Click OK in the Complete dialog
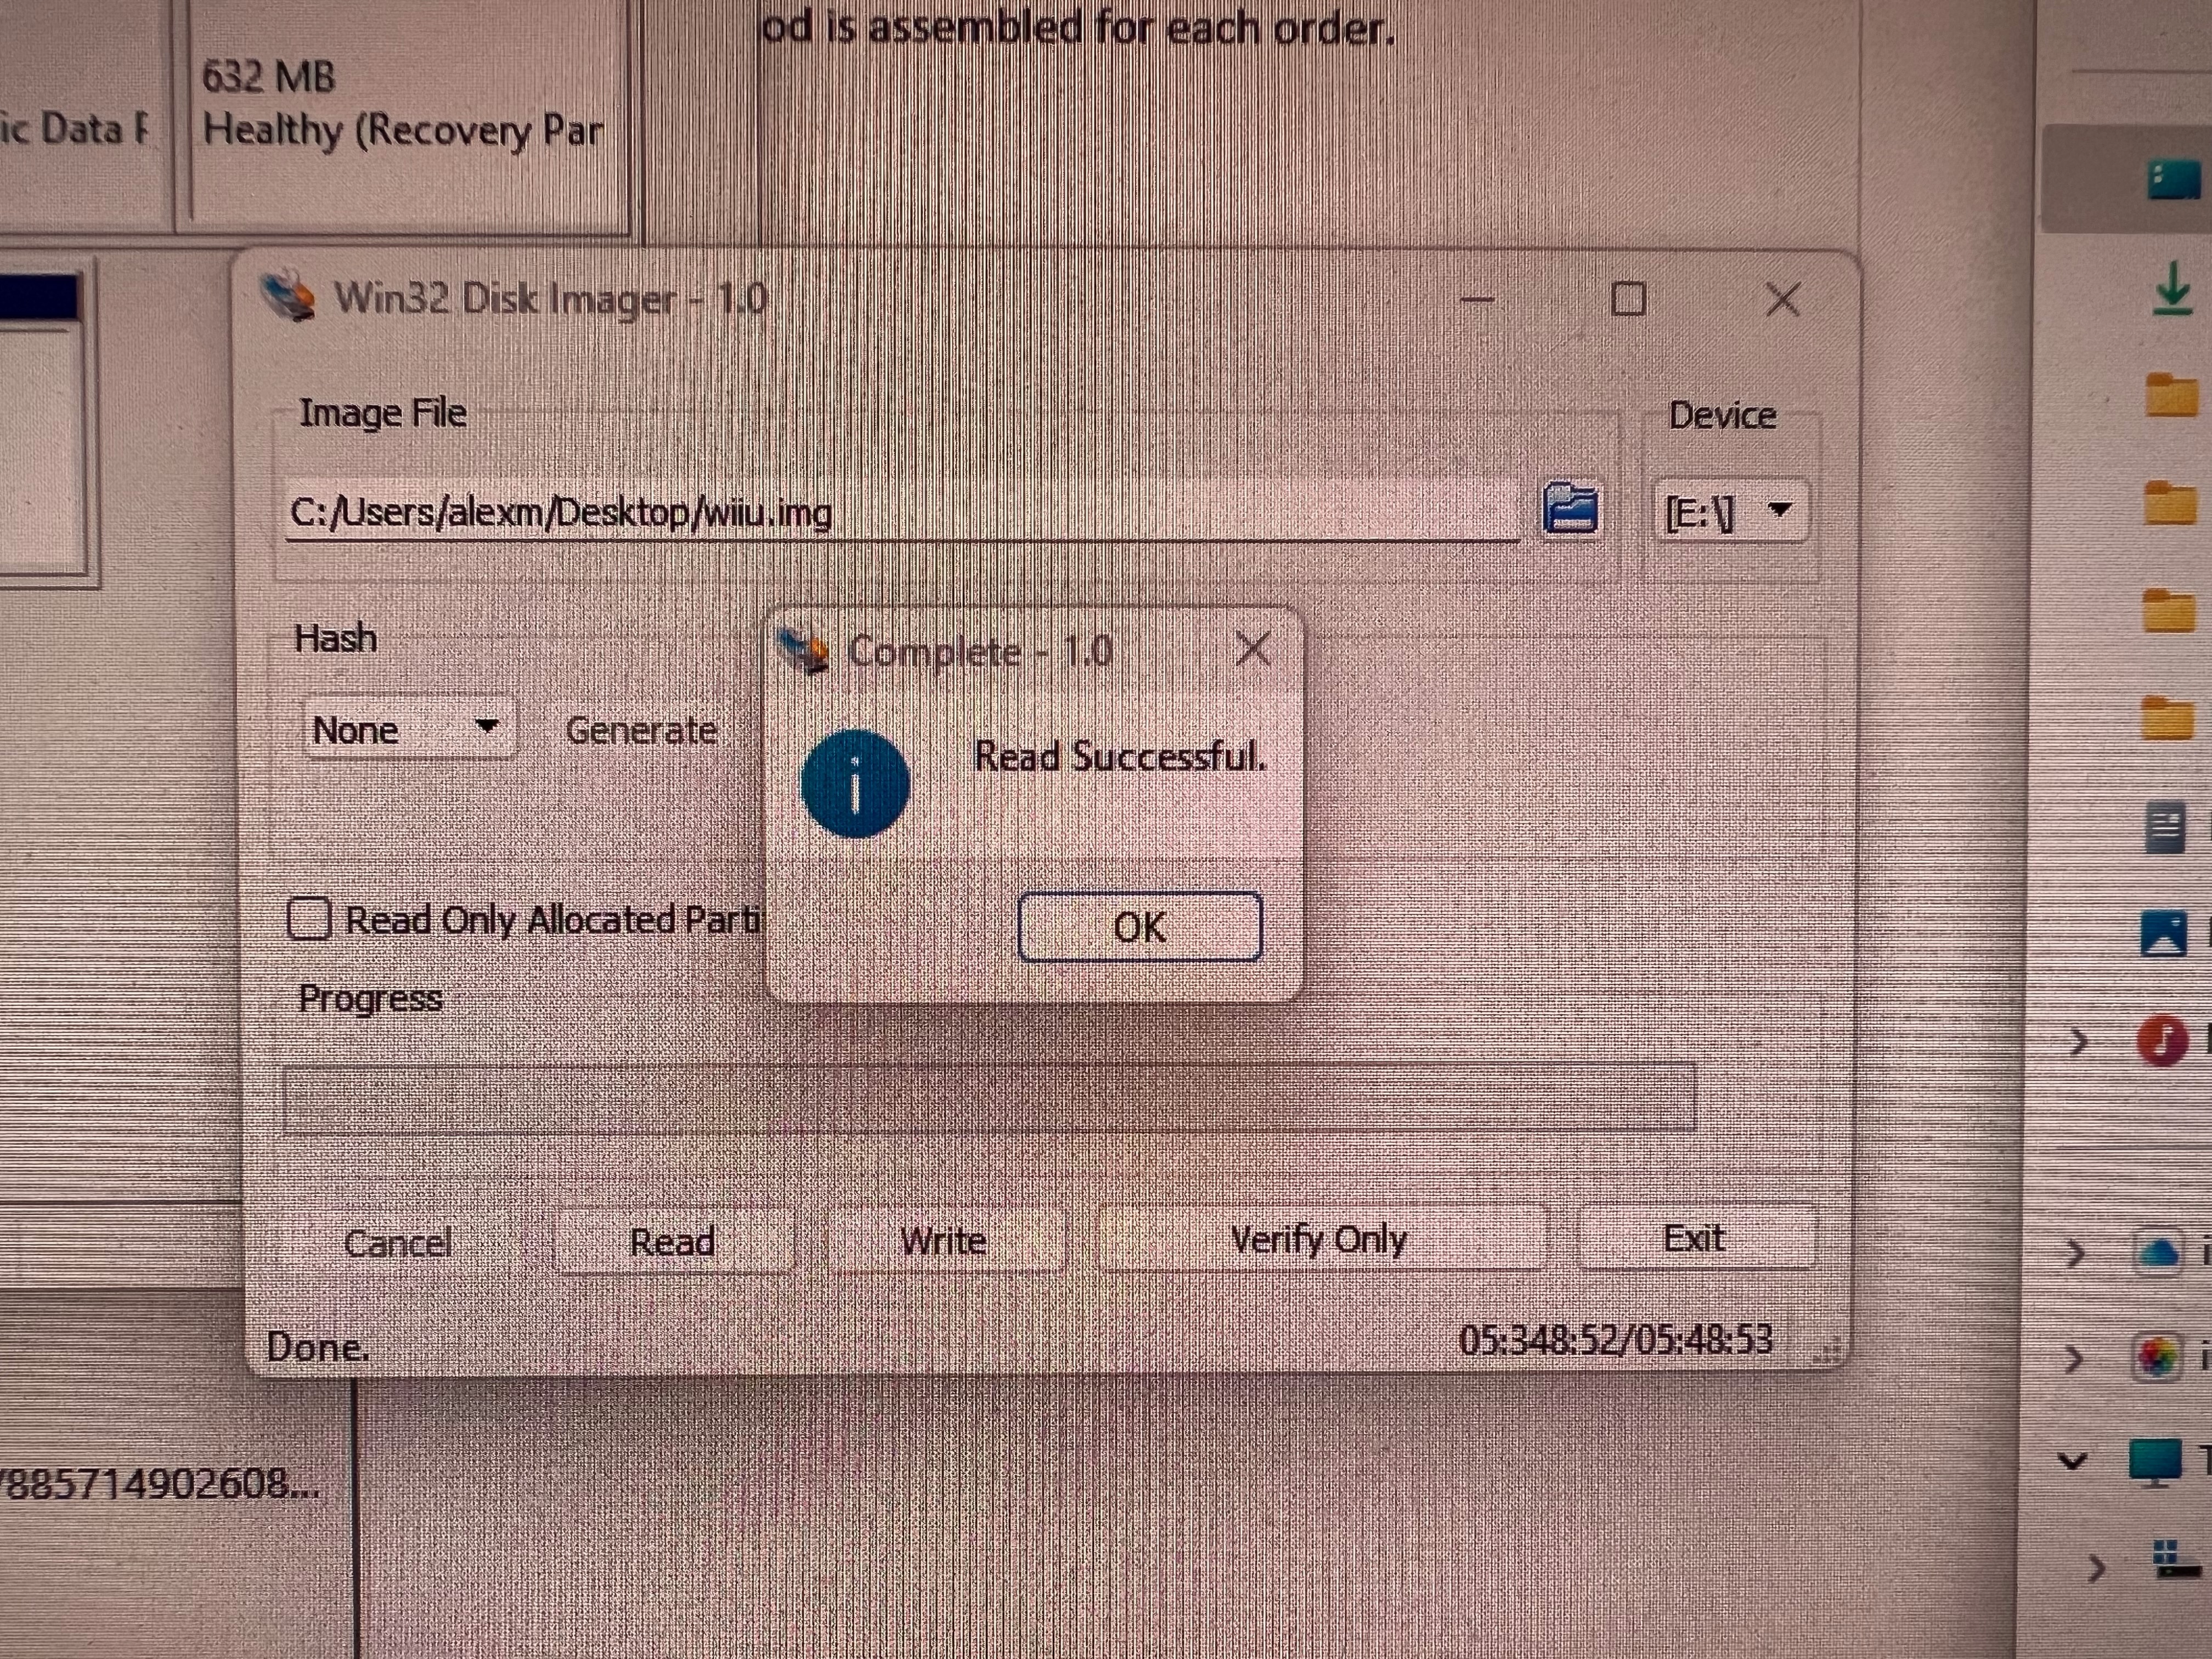 point(1140,927)
